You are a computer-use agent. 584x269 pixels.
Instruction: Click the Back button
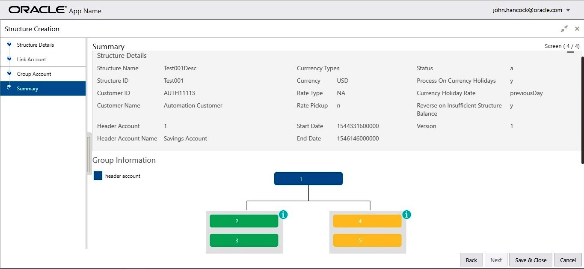point(471,260)
